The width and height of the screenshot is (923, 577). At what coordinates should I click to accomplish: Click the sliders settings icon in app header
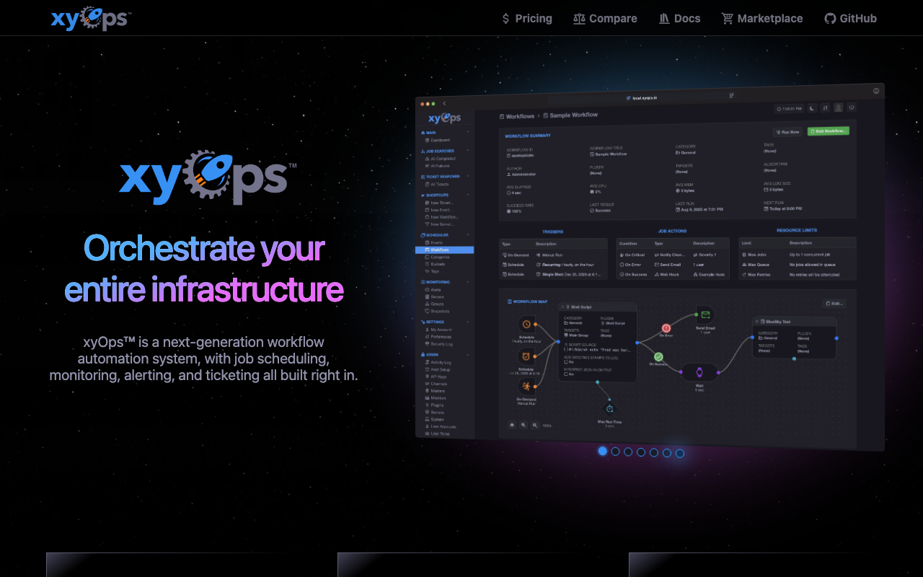coord(825,107)
